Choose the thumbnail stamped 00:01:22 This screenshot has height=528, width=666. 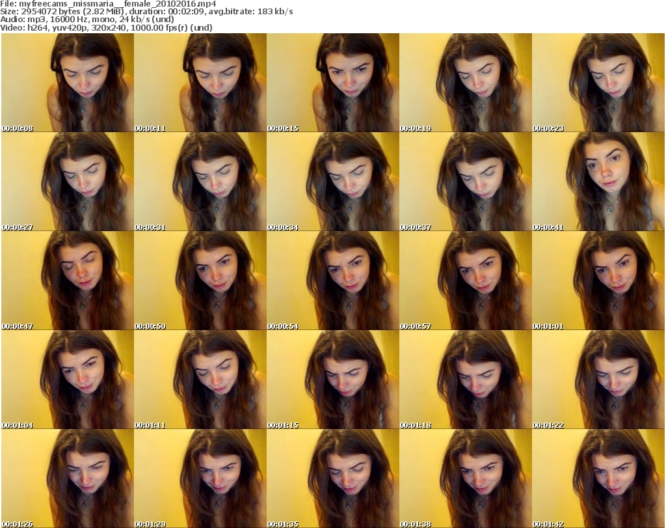[x=598, y=380]
